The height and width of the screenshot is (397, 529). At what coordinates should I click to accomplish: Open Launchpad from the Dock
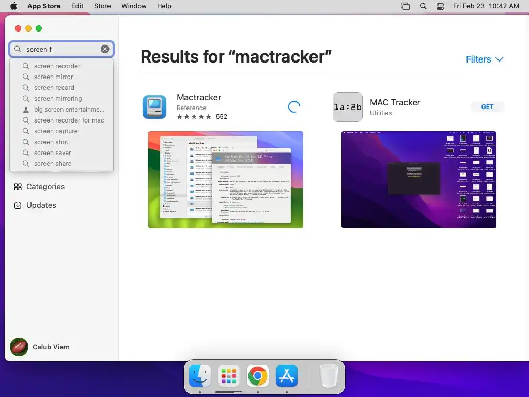point(229,376)
